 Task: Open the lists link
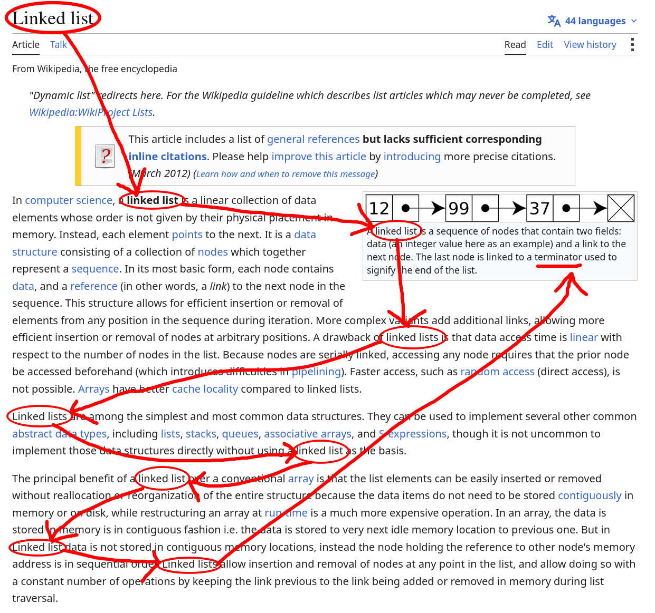tap(170, 434)
